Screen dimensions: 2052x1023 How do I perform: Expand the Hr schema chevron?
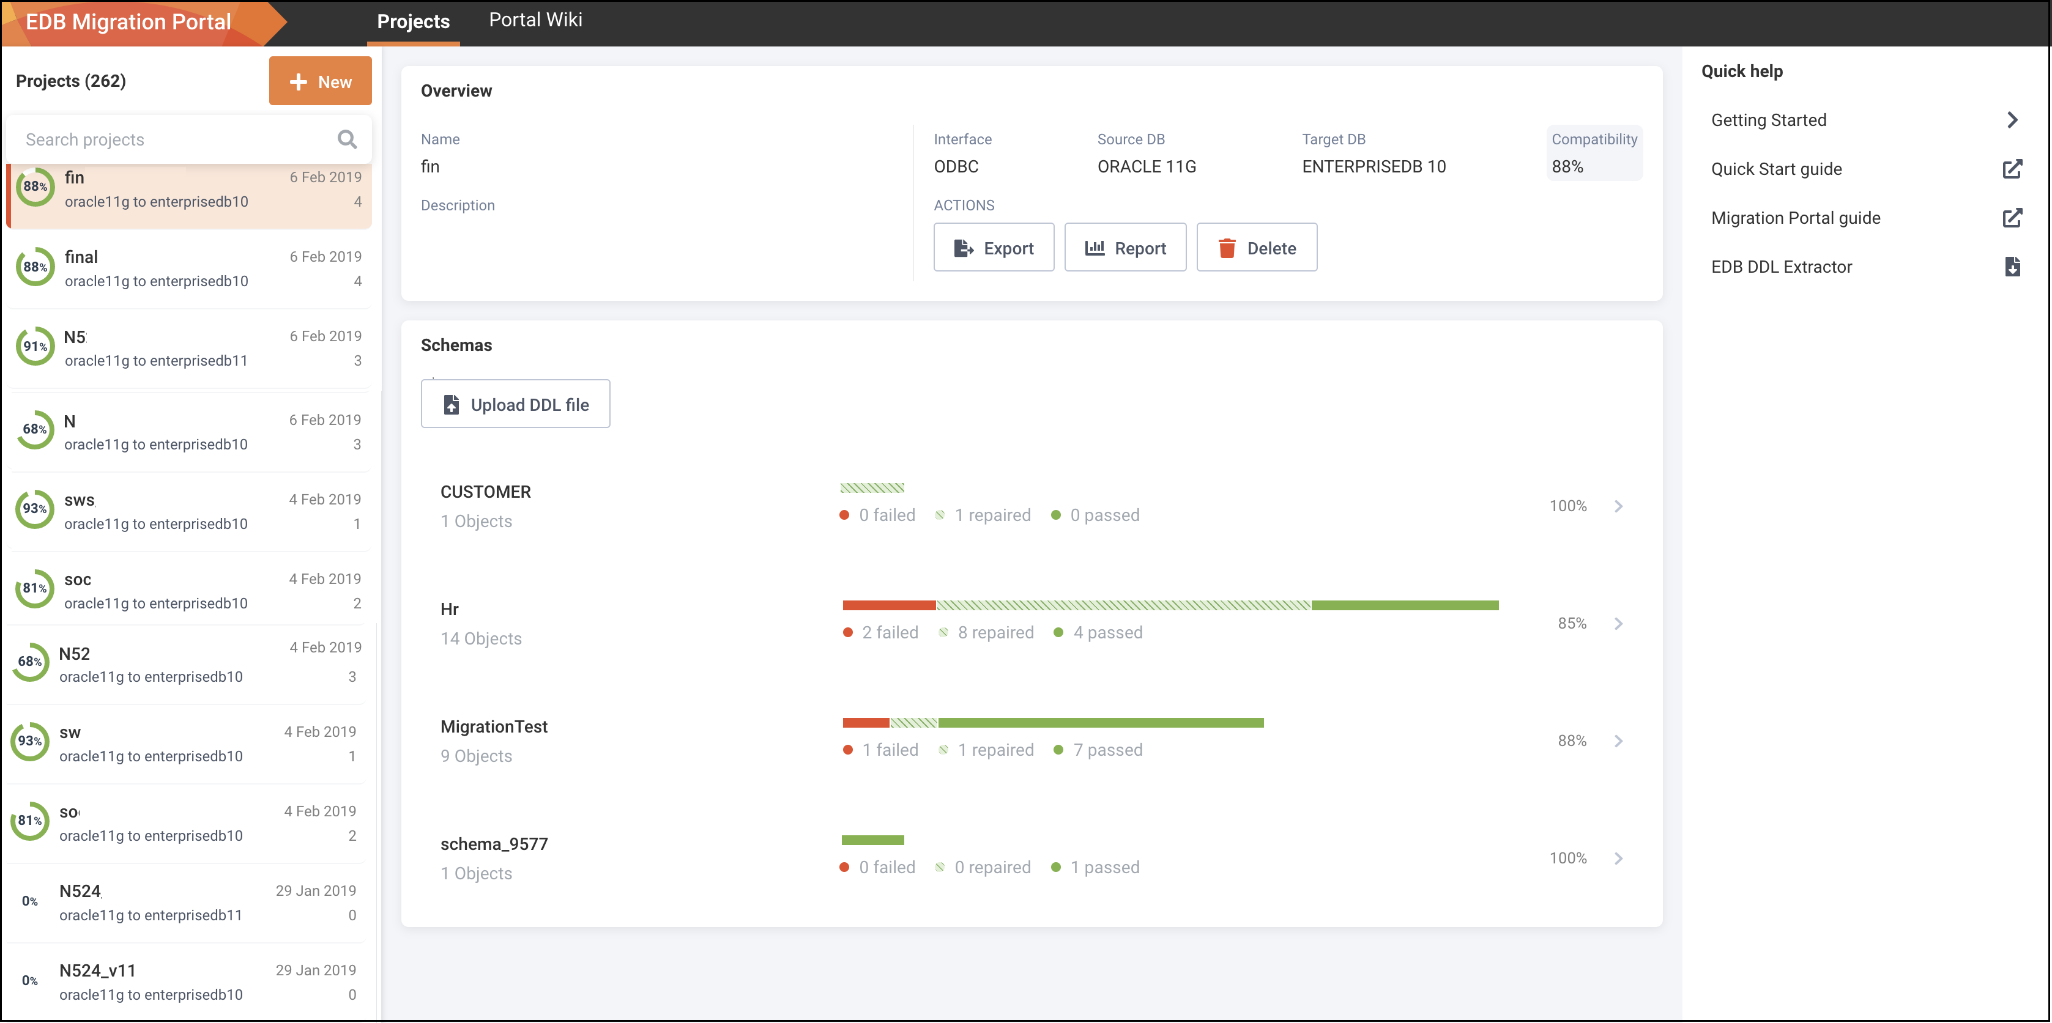coord(1618,623)
